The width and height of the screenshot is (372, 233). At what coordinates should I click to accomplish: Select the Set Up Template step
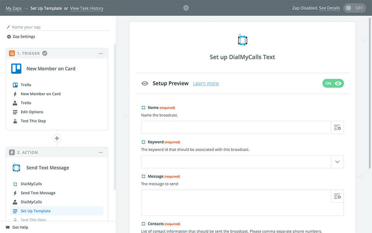[x=35, y=211]
